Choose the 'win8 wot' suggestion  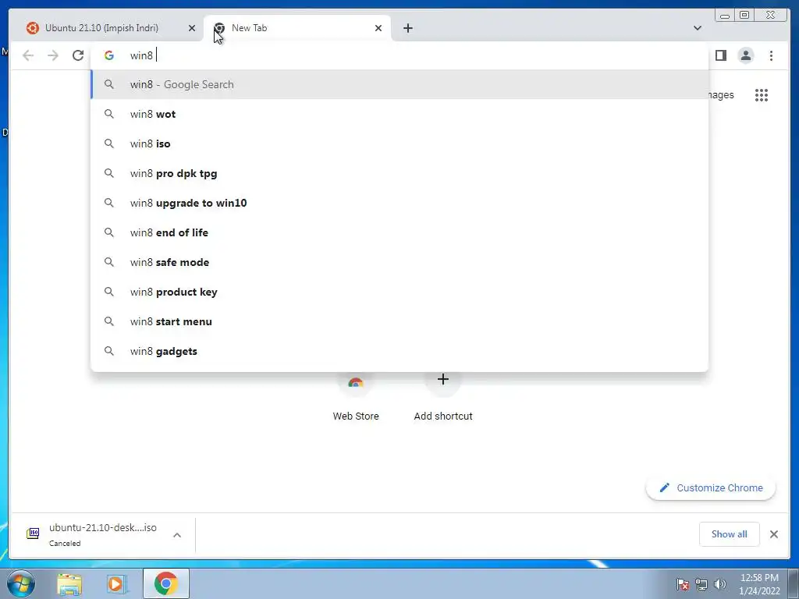pos(399,114)
